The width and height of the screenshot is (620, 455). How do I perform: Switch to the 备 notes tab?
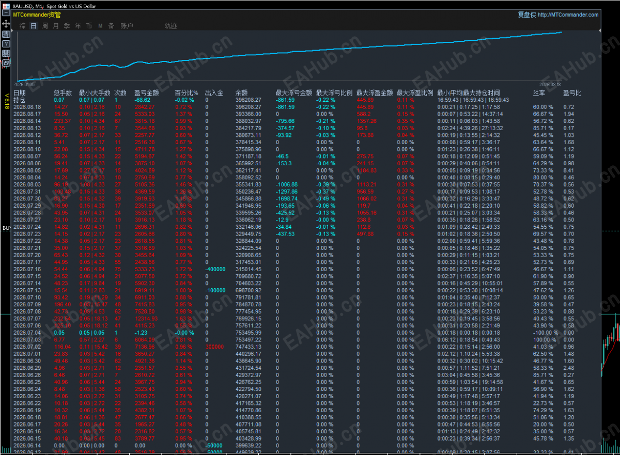click(112, 26)
